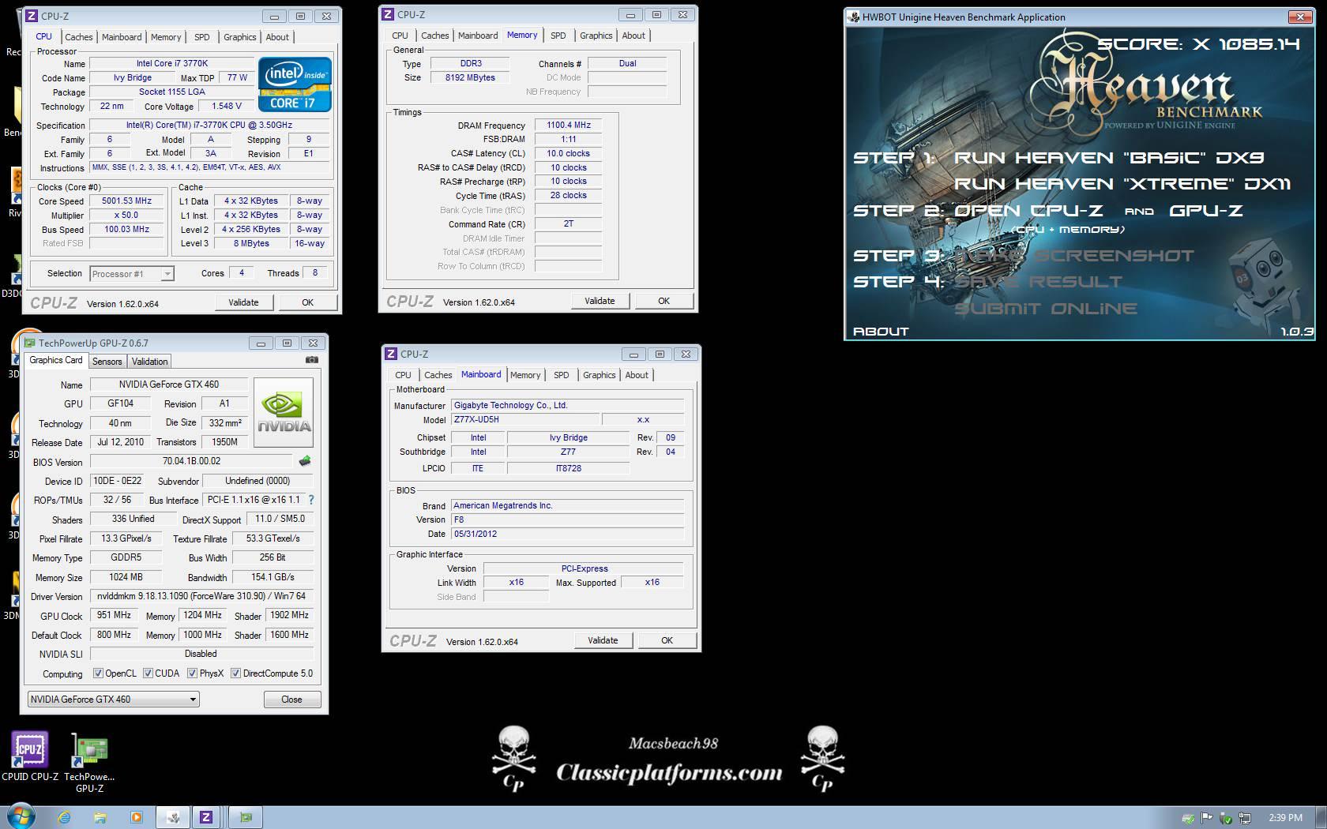Click the Show desktop strip by clock
1327x829 pixels.
(x=1321, y=818)
